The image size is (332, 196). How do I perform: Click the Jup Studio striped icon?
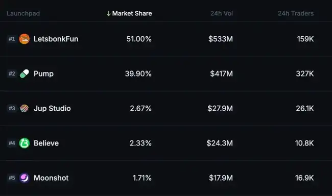point(25,108)
